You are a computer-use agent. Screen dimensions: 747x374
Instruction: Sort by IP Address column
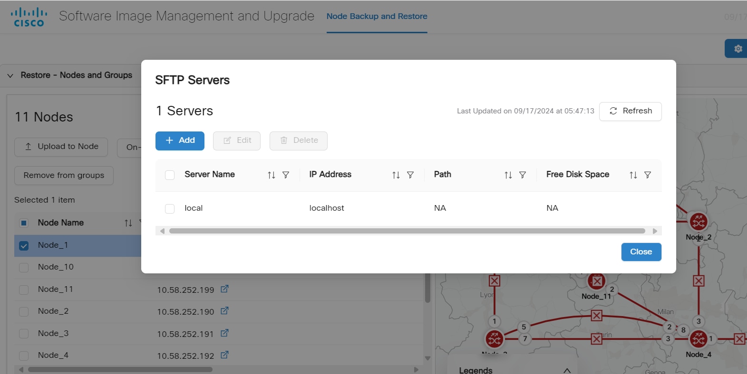pyautogui.click(x=396, y=175)
